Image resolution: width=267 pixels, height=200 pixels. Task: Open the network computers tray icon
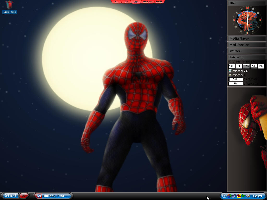[x=234, y=196]
